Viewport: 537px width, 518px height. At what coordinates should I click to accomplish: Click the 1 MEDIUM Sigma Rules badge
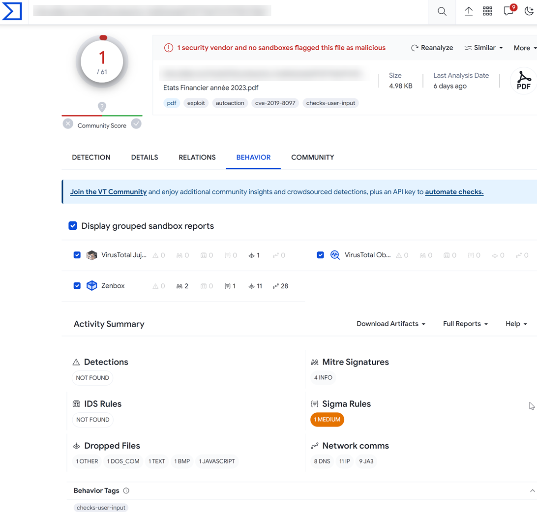pyautogui.click(x=327, y=419)
